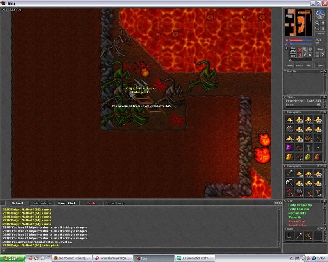Close the current chat channel icon
The height and width of the screenshot is (262, 328).
click(280, 203)
